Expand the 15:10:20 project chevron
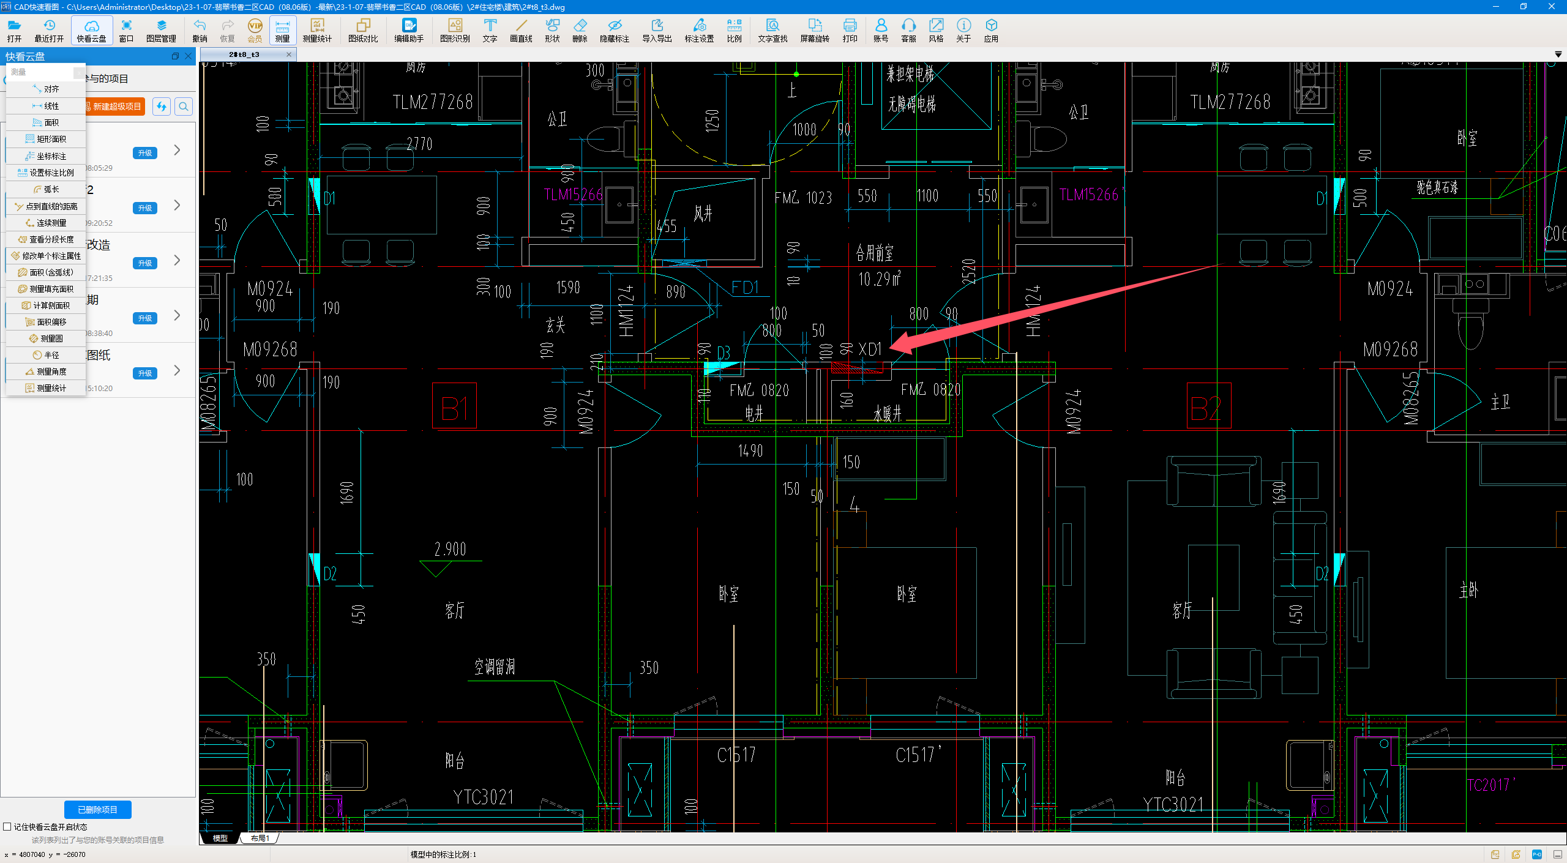Viewport: 1567px width, 863px height. pos(177,370)
